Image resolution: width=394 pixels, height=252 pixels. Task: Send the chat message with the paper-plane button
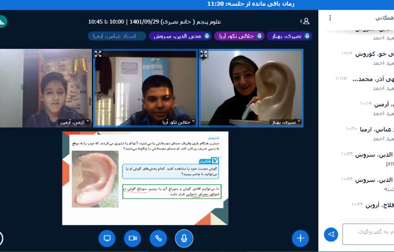click(331, 235)
